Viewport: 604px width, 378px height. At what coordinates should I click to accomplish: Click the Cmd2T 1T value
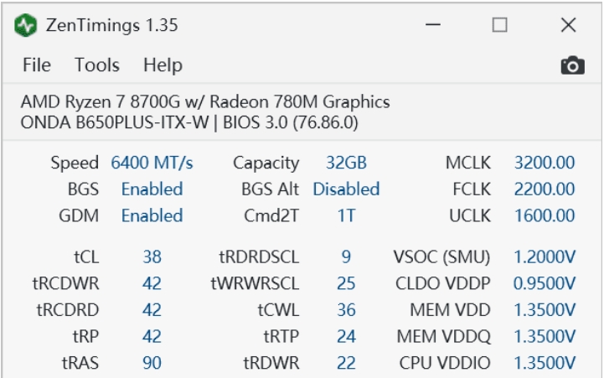pyautogui.click(x=346, y=215)
